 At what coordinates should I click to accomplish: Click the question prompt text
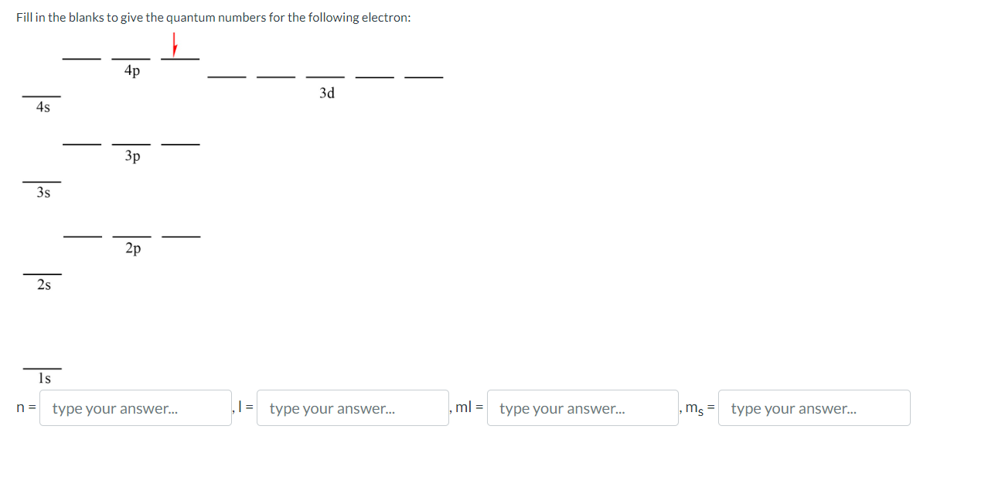[213, 17]
